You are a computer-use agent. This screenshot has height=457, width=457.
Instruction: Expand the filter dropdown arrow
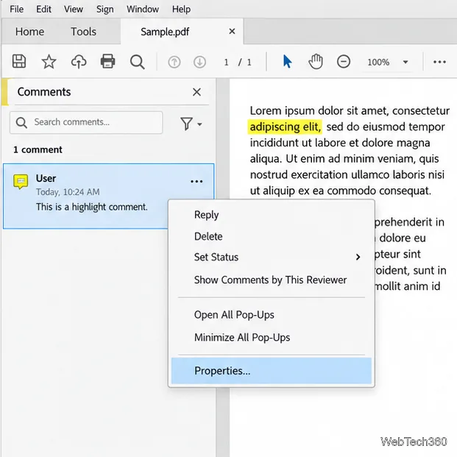pyautogui.click(x=199, y=124)
